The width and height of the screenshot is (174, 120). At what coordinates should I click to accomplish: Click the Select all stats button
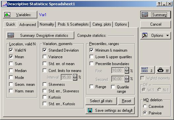[101, 101]
